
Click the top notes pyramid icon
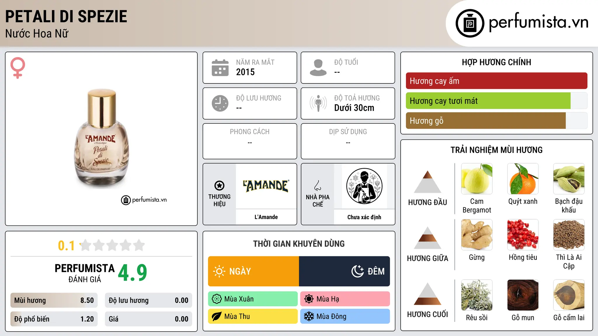click(x=427, y=182)
